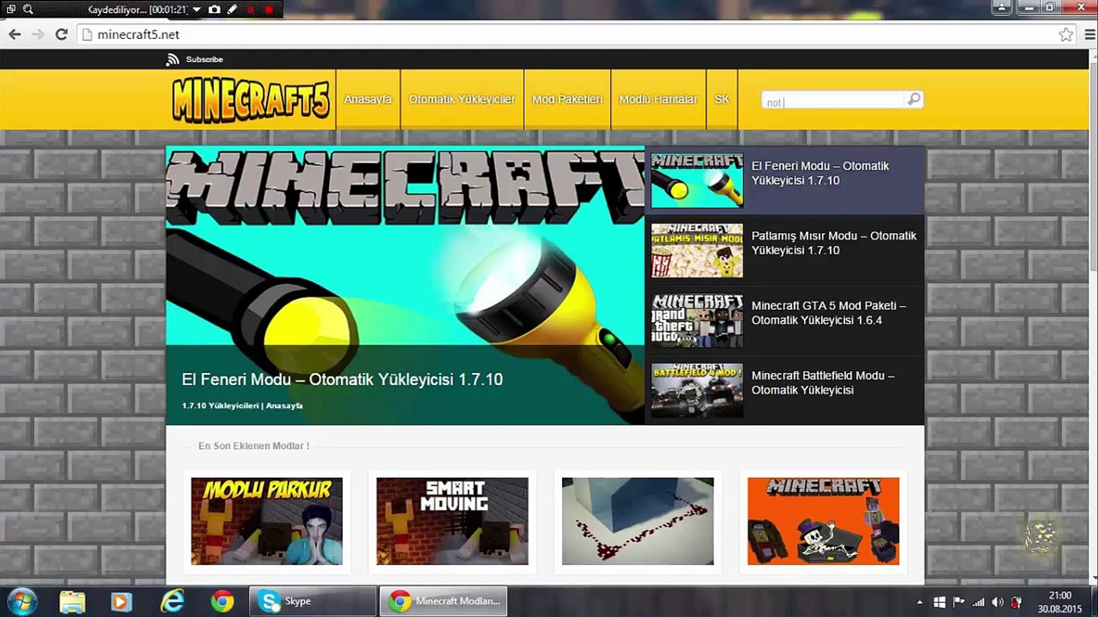Open the clock showing 21:00
The height and width of the screenshot is (617, 1098).
point(1060,602)
